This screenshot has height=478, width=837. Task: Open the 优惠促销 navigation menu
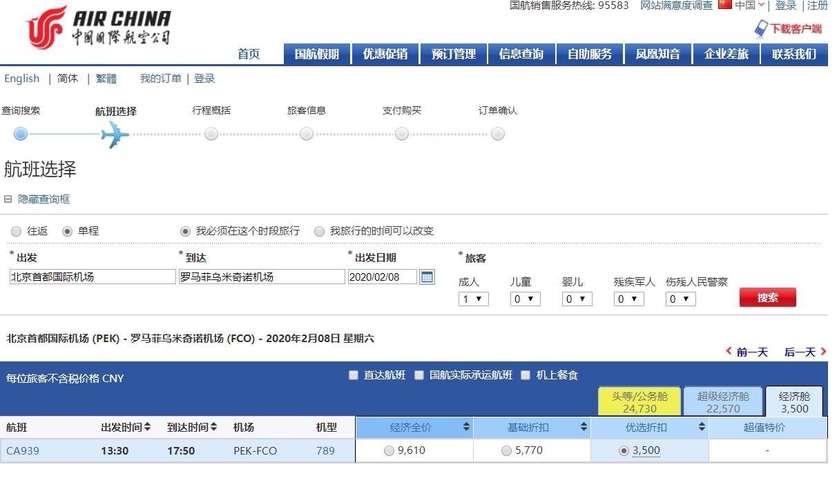[x=385, y=54]
